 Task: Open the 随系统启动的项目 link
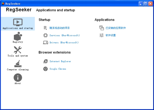click(60, 28)
